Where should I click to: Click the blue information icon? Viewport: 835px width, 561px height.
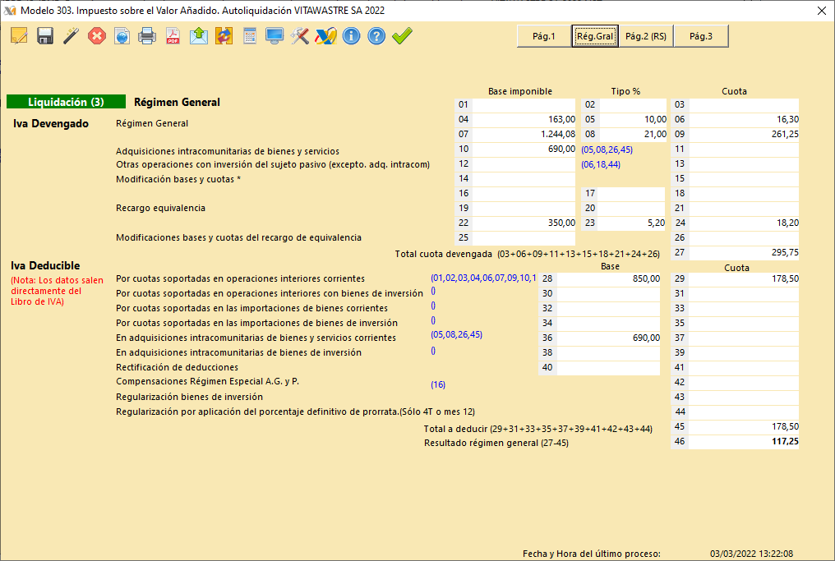(351, 36)
